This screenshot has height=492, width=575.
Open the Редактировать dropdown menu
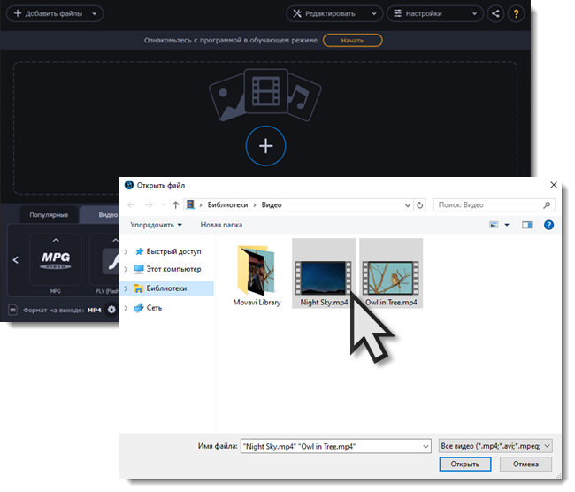point(334,14)
